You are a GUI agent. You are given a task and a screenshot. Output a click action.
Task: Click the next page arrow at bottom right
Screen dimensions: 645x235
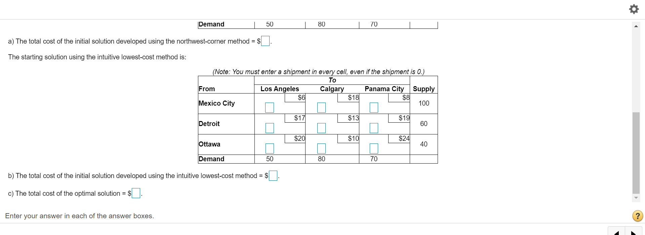tap(634, 232)
